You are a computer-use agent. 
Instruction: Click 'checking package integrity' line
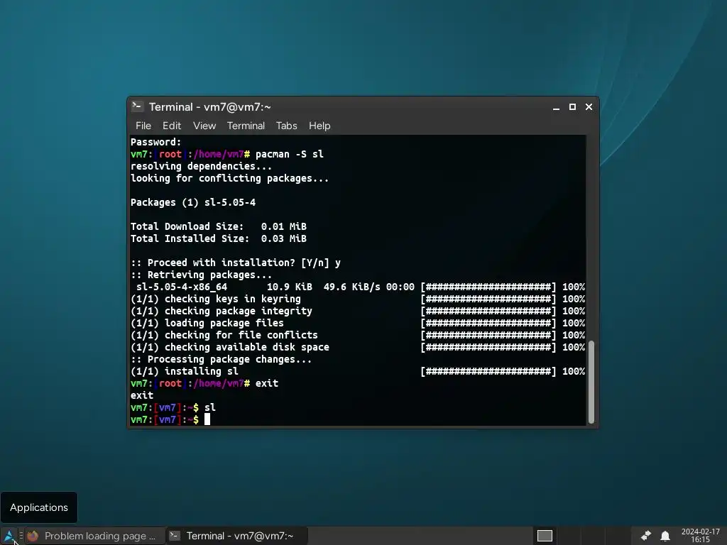pyautogui.click(x=358, y=311)
